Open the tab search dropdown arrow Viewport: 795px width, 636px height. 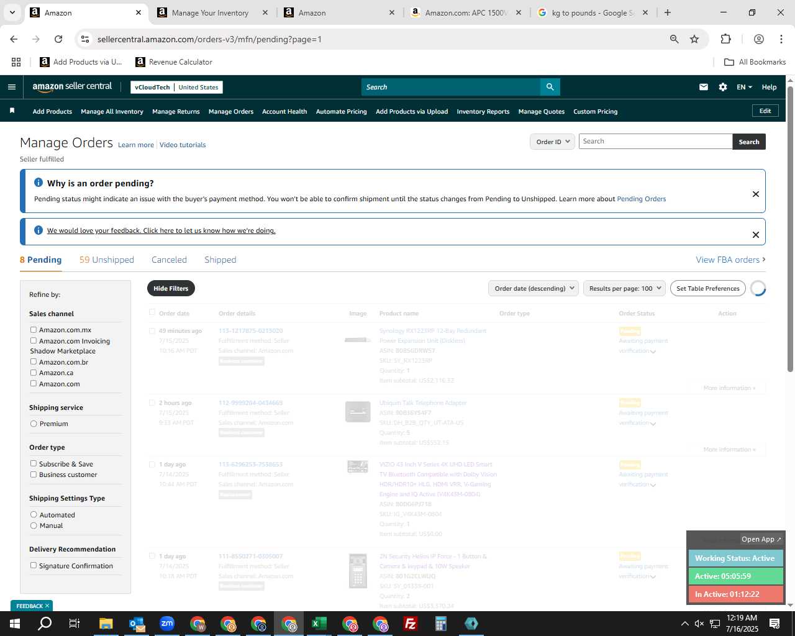click(x=12, y=12)
